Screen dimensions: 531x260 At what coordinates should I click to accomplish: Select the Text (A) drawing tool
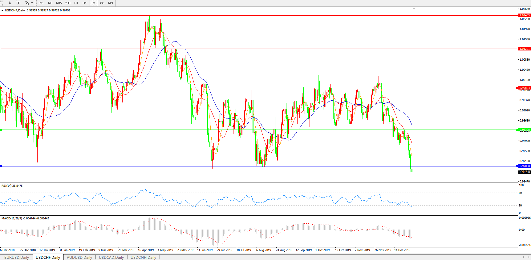pyautogui.click(x=10, y=3)
